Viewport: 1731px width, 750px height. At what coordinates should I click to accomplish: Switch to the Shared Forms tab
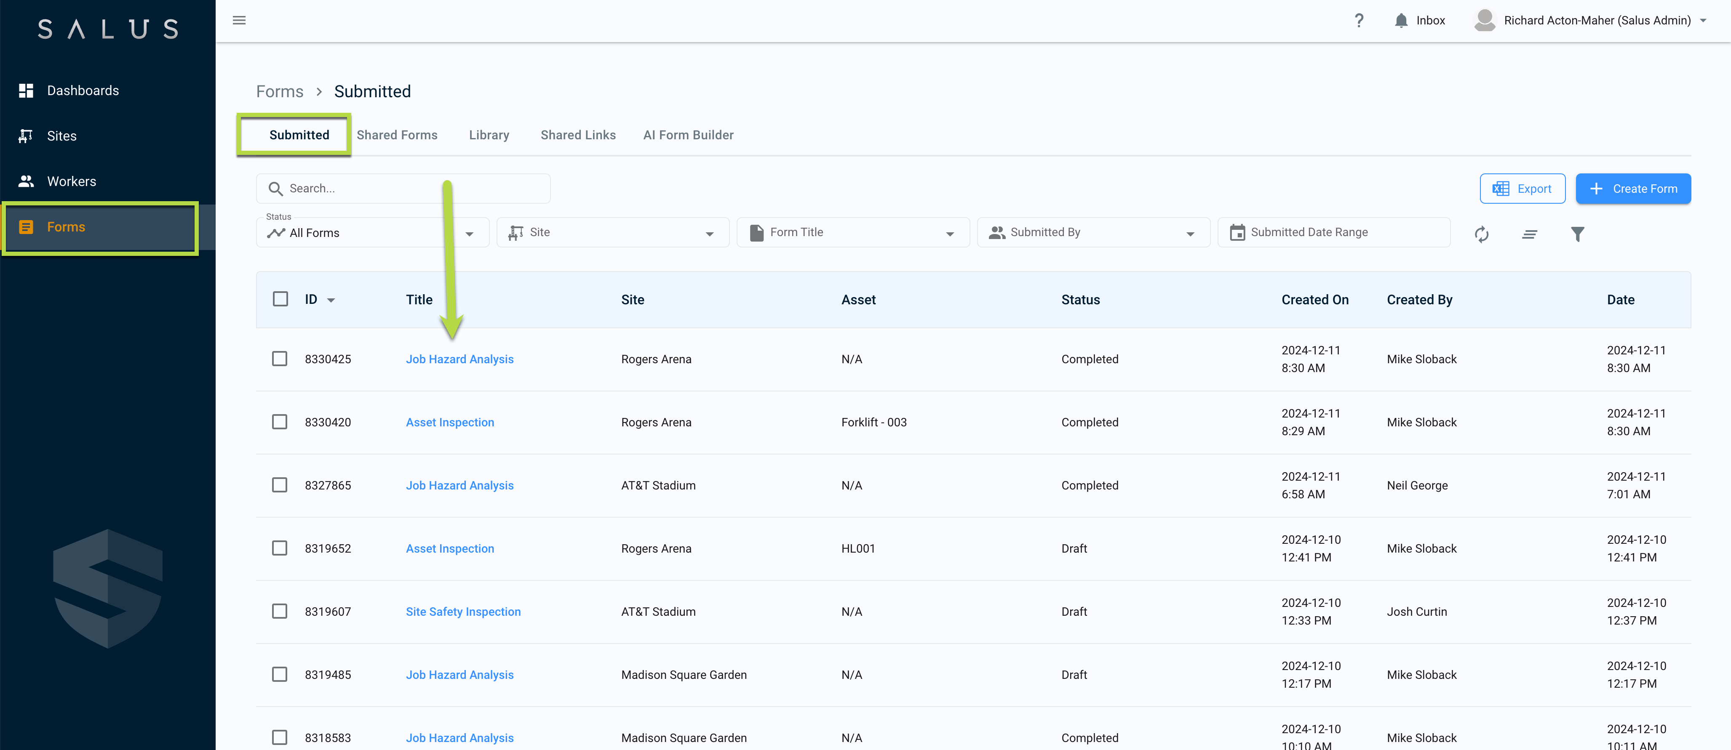[x=396, y=135]
